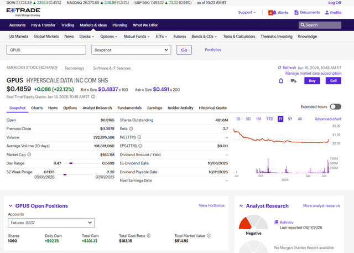Open the Snapshot view dropdown

pyautogui.click(x=131, y=50)
